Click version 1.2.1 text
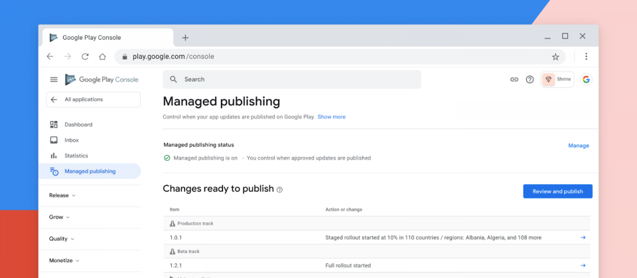This screenshot has height=278, width=637. point(176,265)
